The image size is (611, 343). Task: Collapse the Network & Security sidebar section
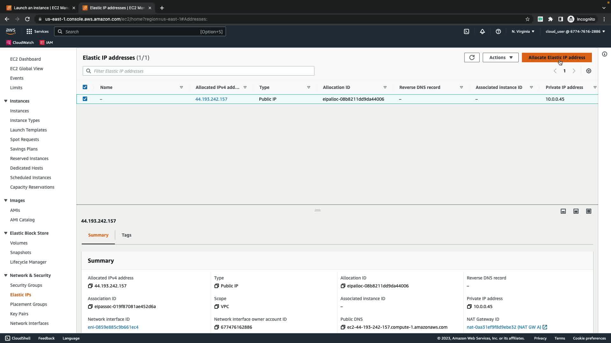tap(6, 275)
